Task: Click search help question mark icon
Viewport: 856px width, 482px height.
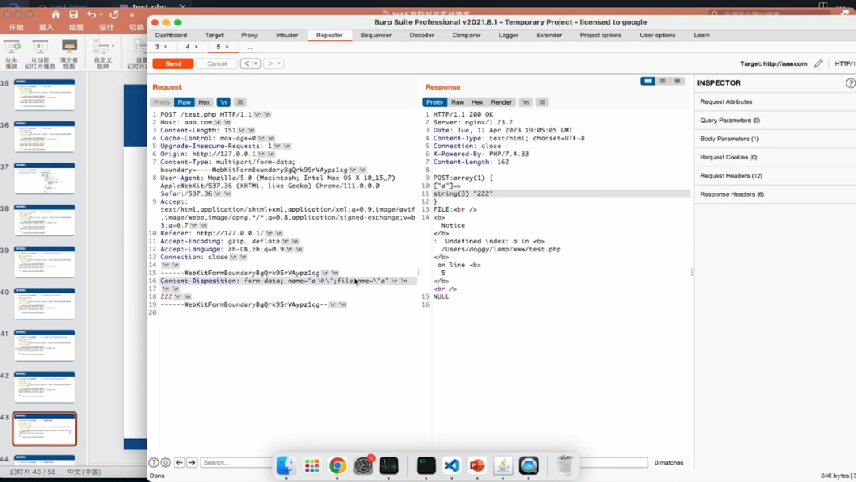Action: pyautogui.click(x=154, y=462)
